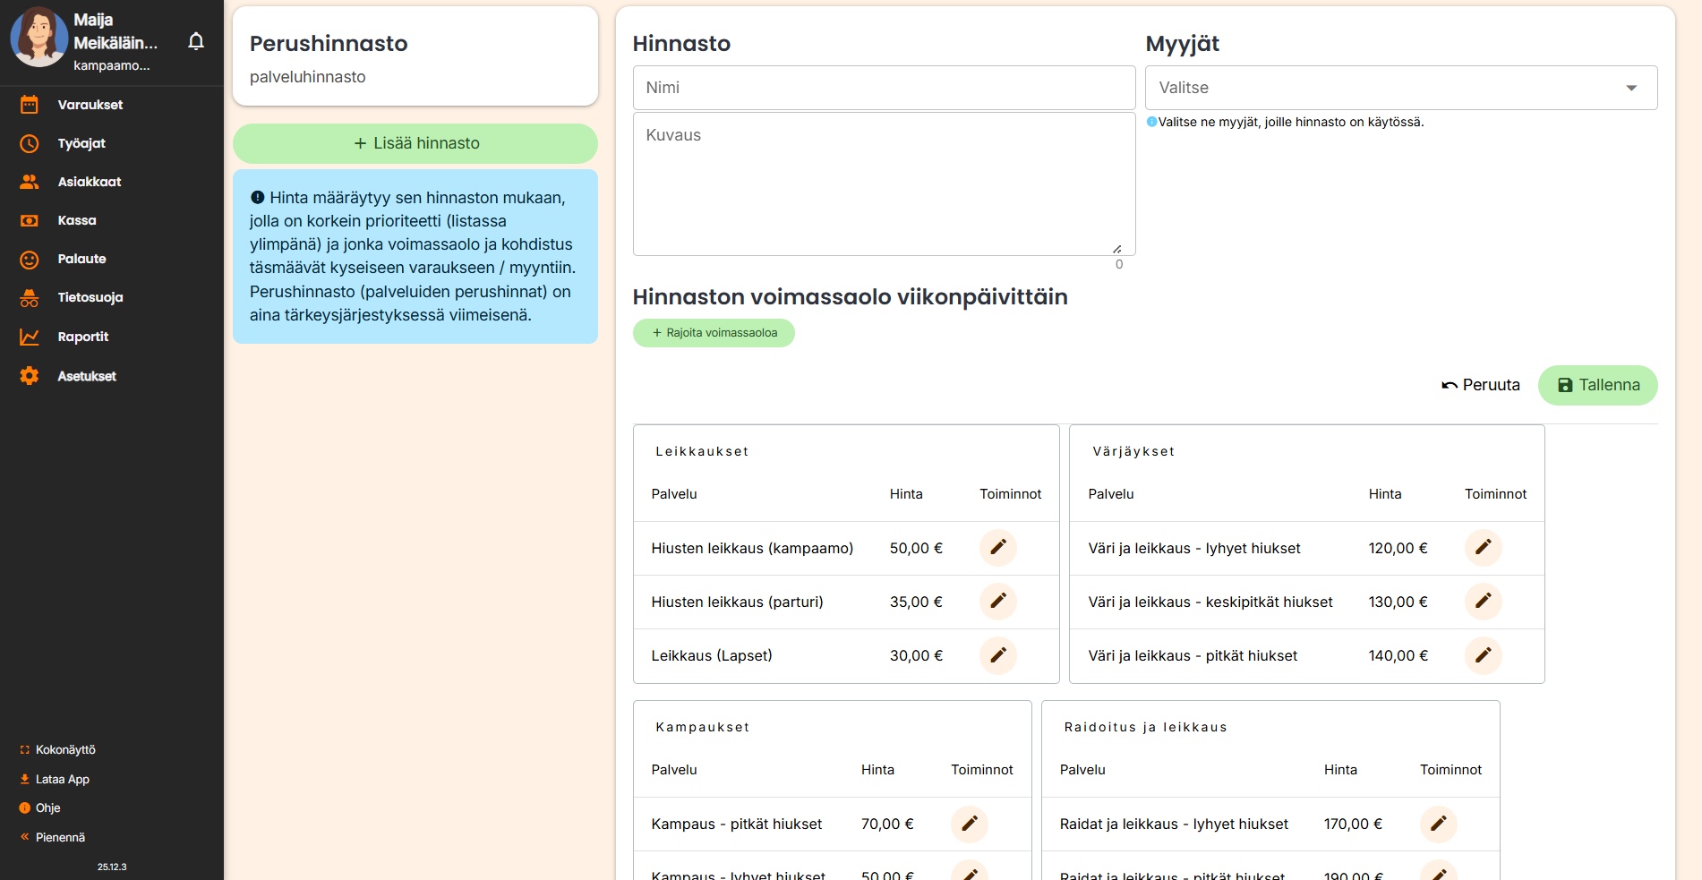Image resolution: width=1702 pixels, height=880 pixels.
Task: Click the notification bell icon
Action: click(196, 41)
